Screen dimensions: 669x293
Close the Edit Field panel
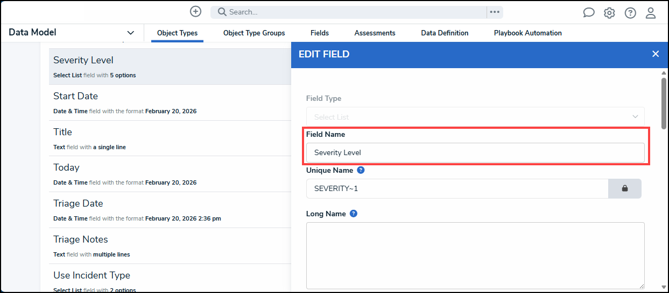tap(655, 54)
